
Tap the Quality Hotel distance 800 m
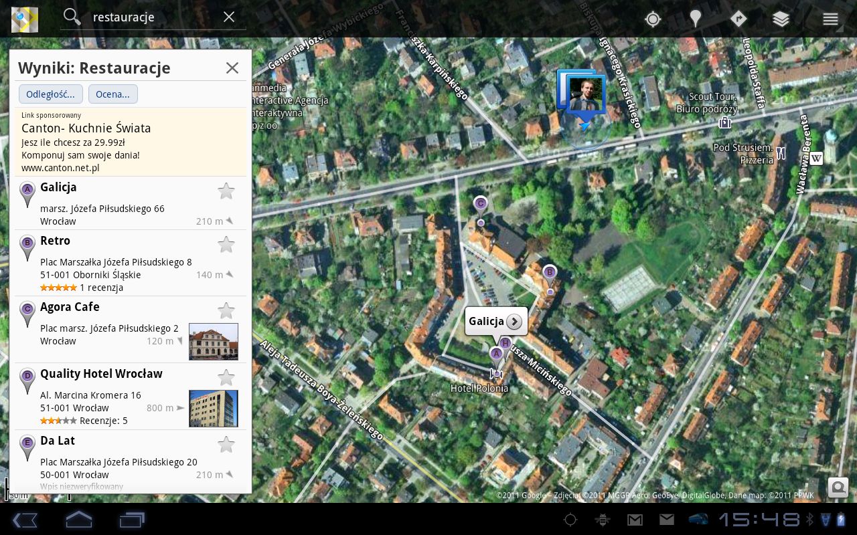[165, 408]
